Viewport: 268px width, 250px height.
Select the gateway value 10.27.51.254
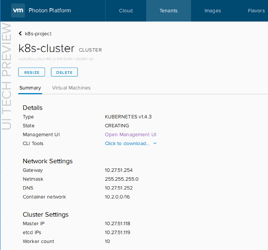[119, 170]
